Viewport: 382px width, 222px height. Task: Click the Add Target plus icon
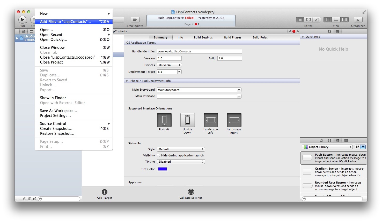105,192
